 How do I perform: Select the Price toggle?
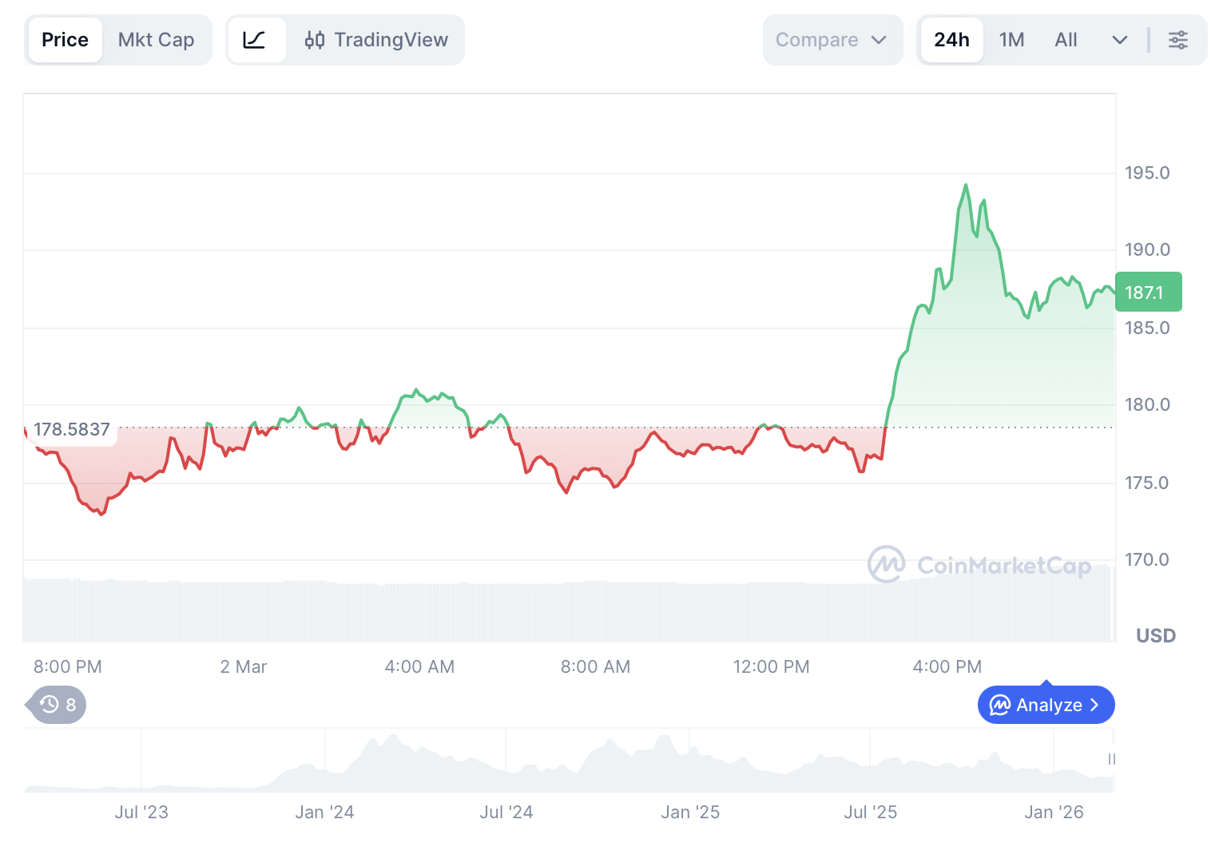[65, 40]
